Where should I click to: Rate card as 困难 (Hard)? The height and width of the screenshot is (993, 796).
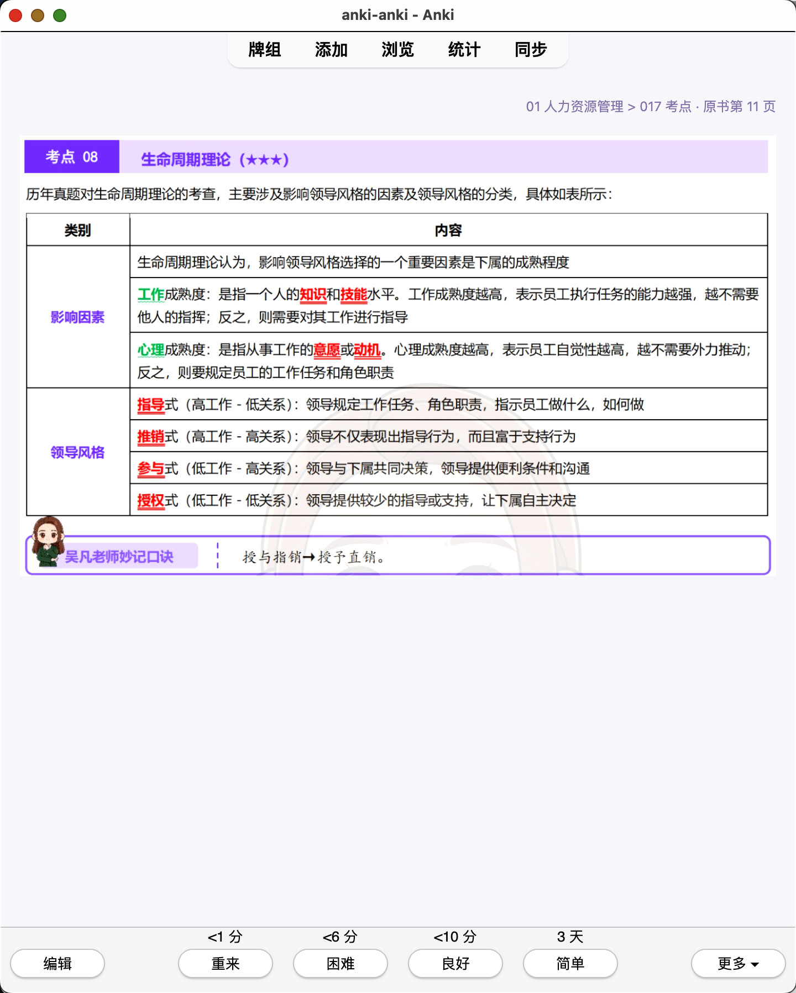click(x=341, y=964)
